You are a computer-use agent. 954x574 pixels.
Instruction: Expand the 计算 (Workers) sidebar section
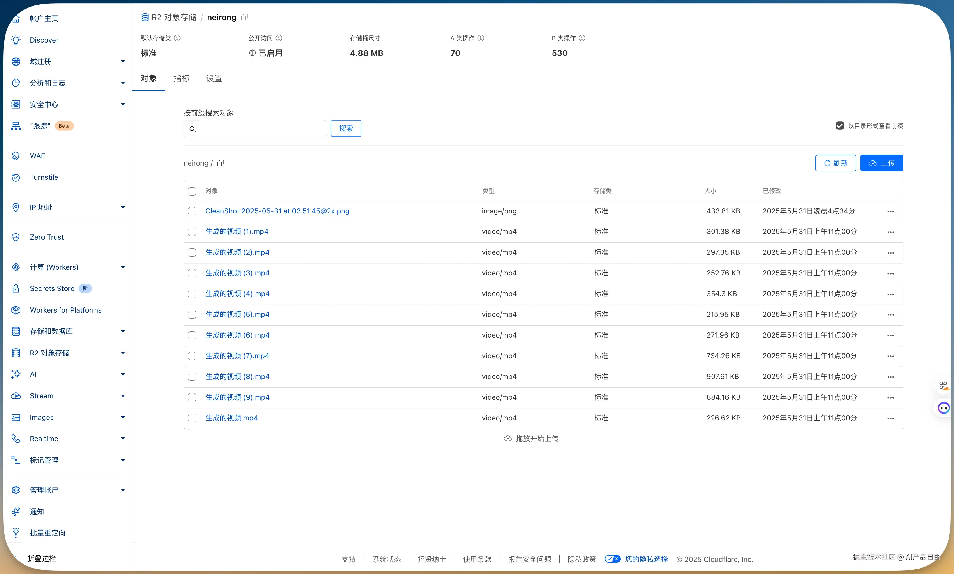click(x=123, y=267)
